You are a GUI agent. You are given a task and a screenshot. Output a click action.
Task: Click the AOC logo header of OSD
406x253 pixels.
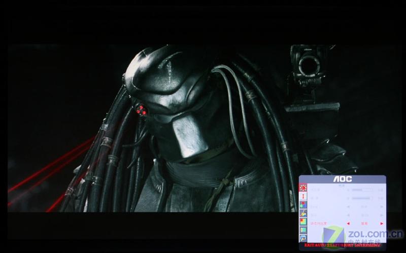(342, 179)
